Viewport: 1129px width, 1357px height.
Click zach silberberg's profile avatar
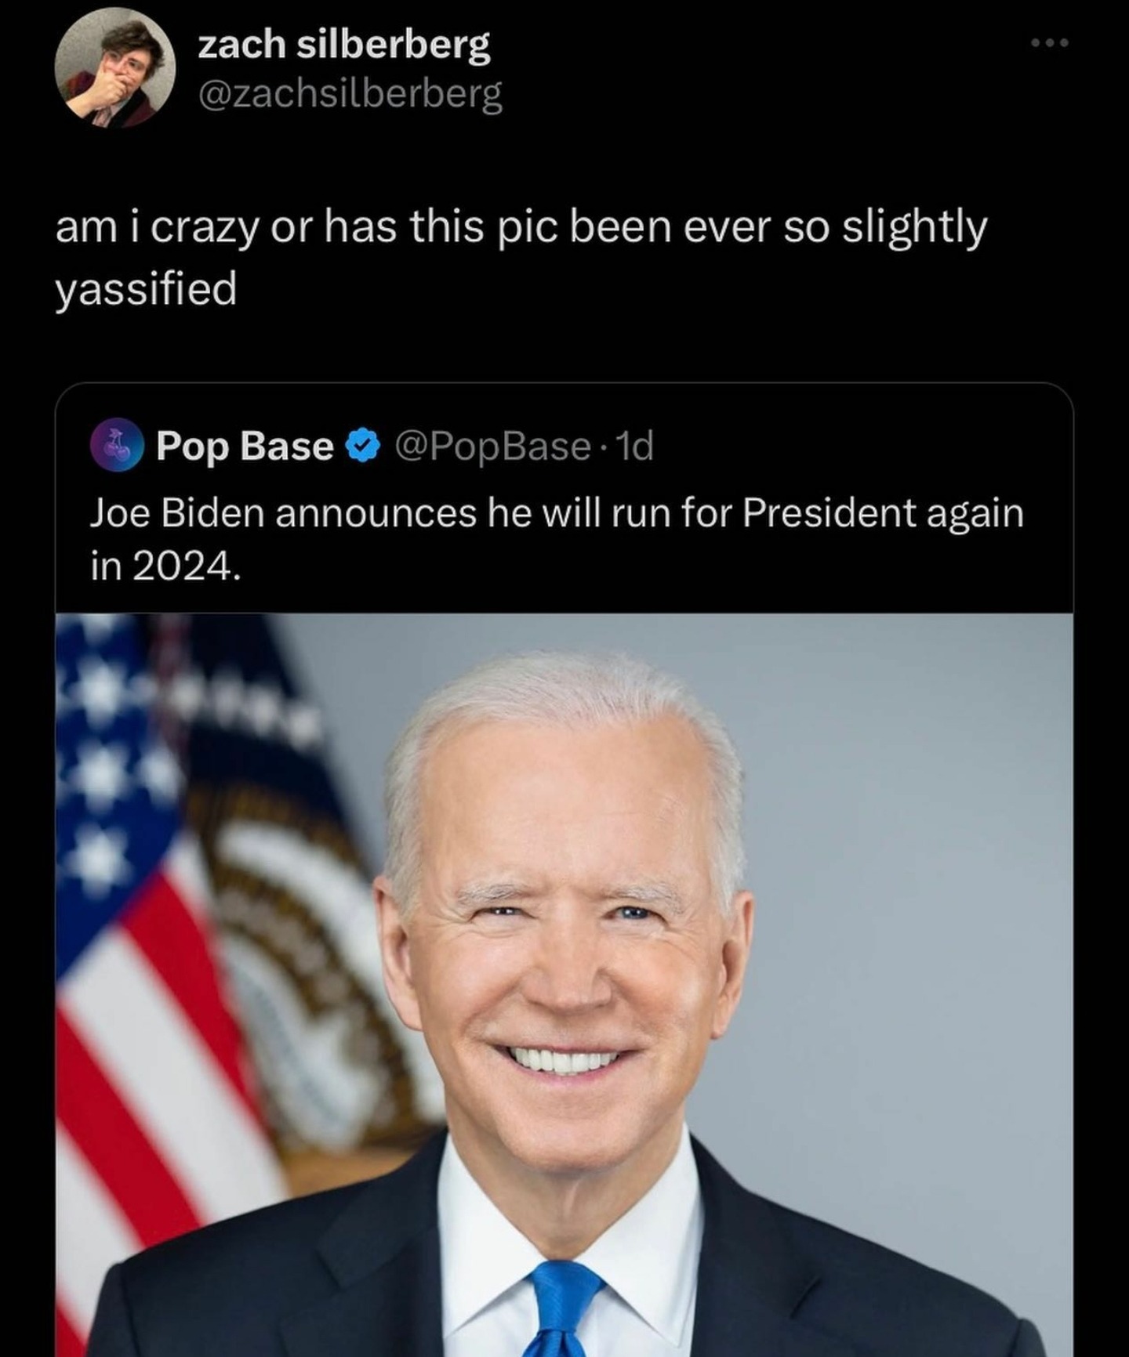[x=114, y=68]
